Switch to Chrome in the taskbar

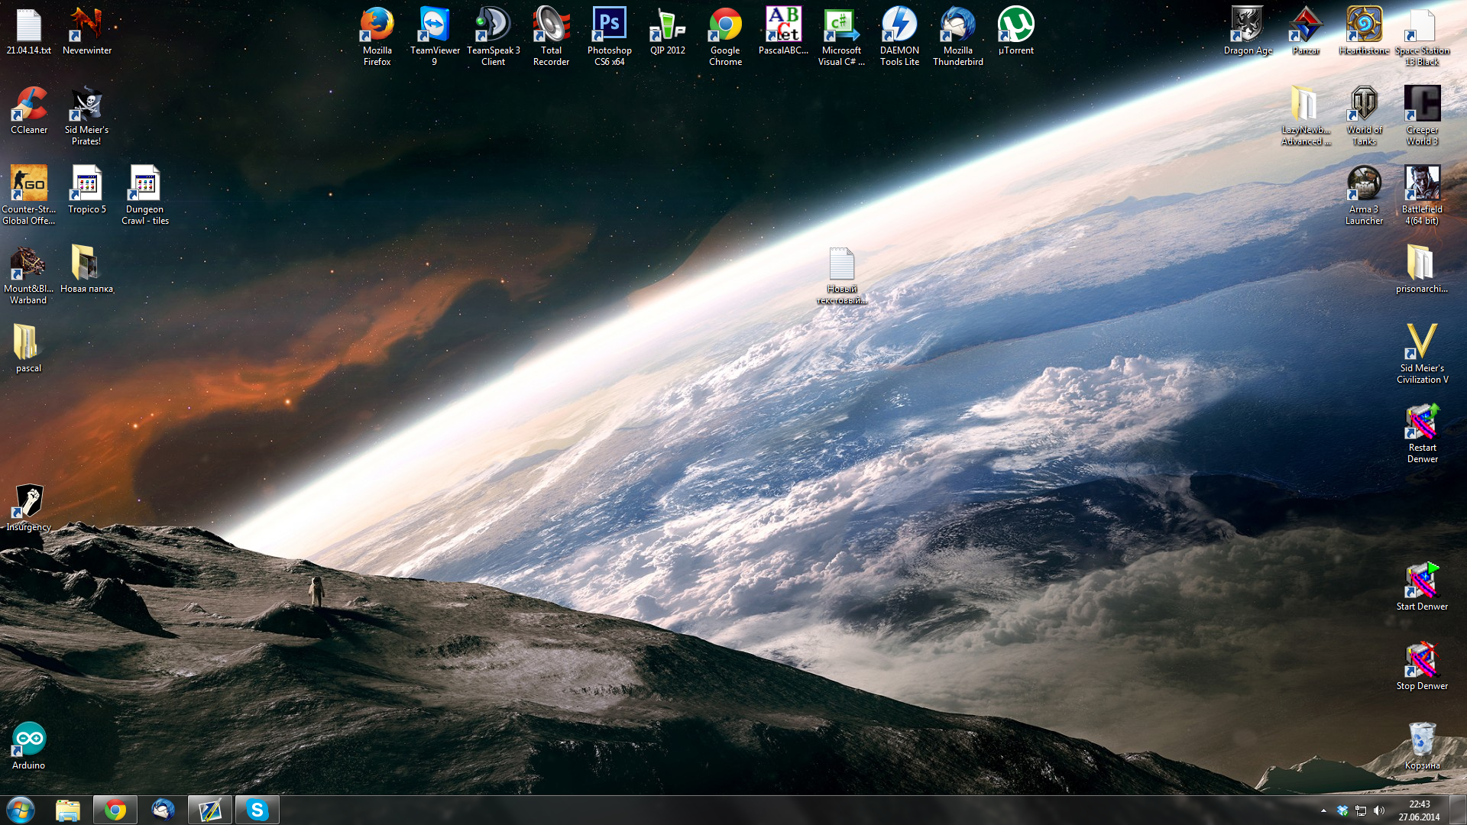pyautogui.click(x=115, y=810)
